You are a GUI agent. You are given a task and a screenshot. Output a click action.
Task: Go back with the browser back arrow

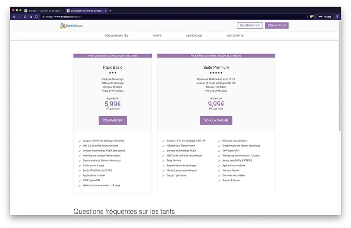14,17
